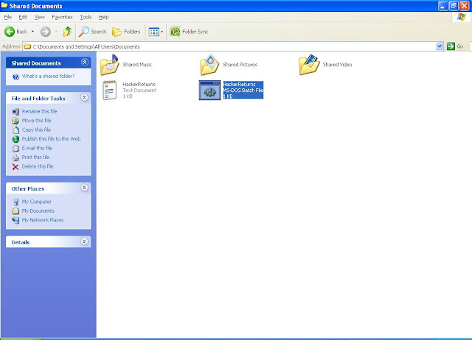
Task: Click the Shared Pictures folder label
Action: pos(240,65)
